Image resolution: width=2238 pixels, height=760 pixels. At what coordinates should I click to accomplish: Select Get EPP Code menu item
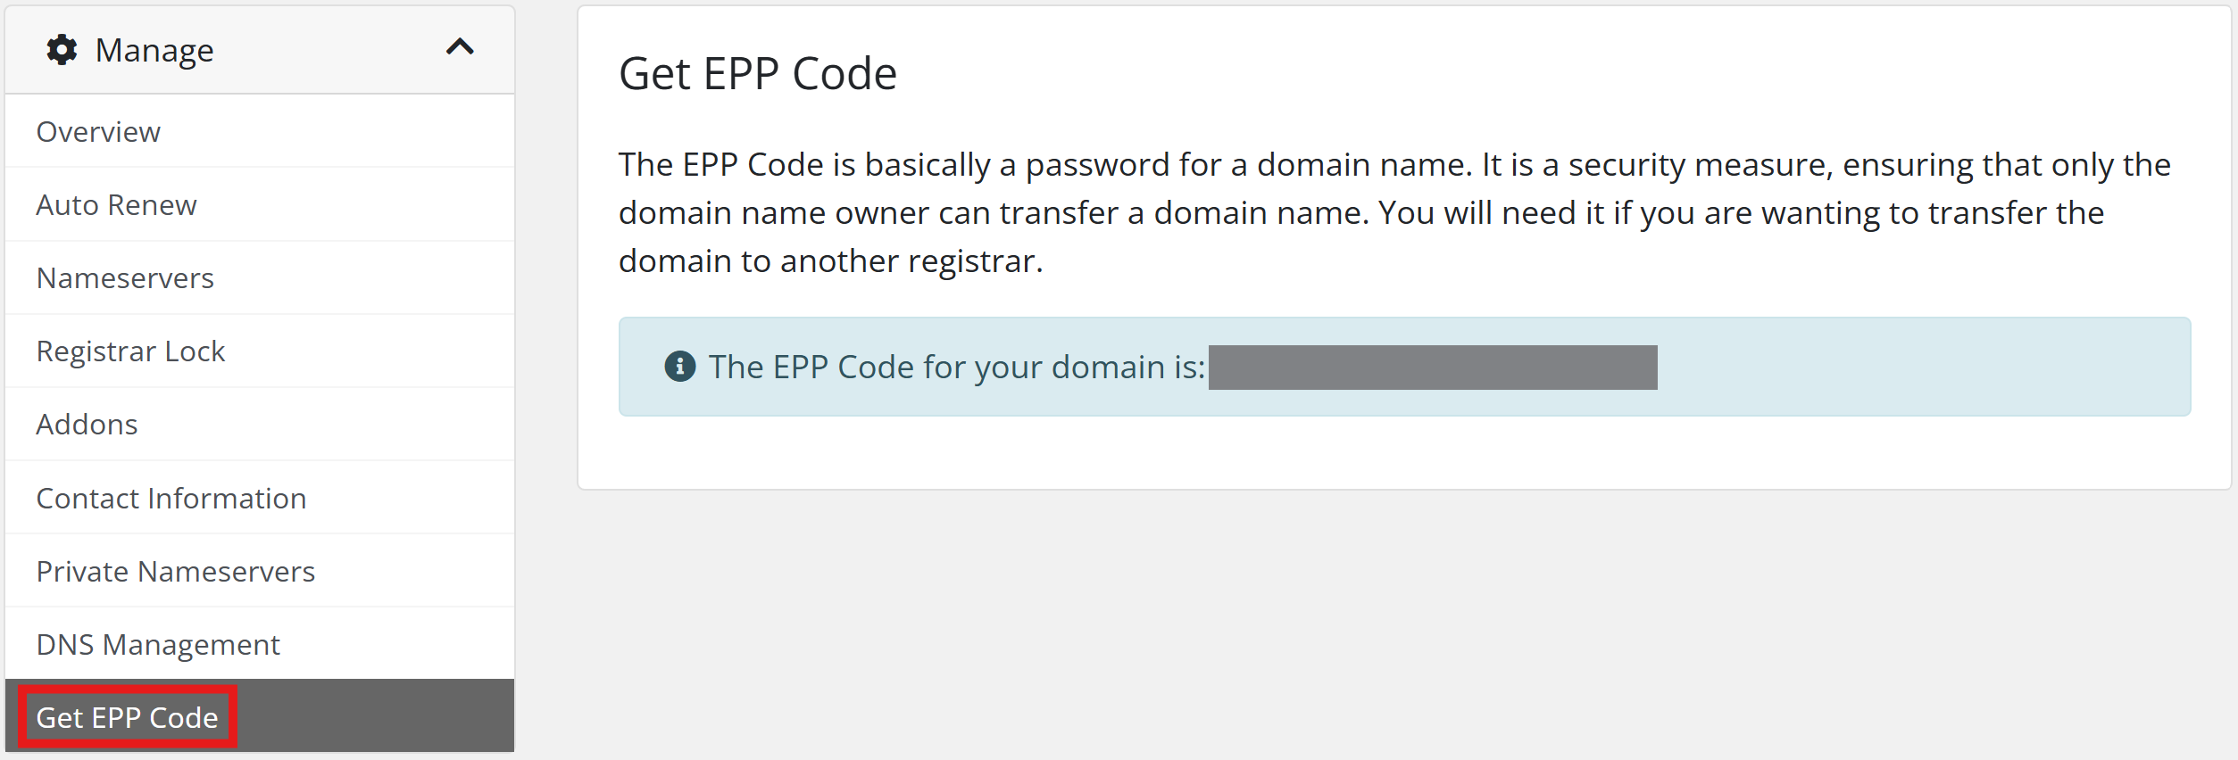tap(127, 718)
